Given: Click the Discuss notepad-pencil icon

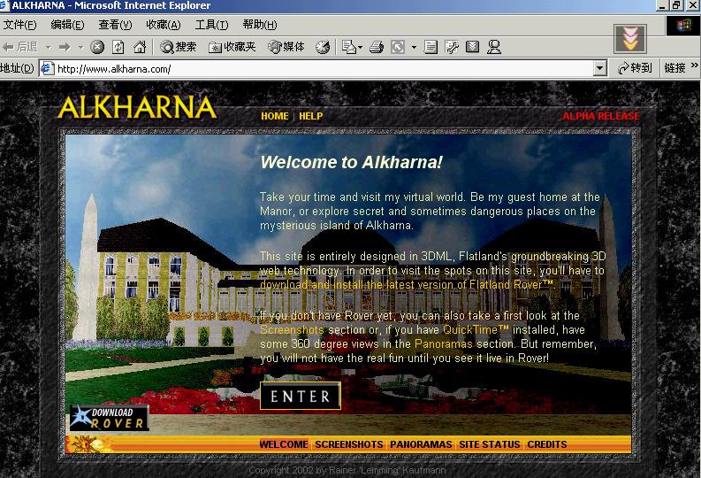Looking at the screenshot, I should pyautogui.click(x=452, y=47).
